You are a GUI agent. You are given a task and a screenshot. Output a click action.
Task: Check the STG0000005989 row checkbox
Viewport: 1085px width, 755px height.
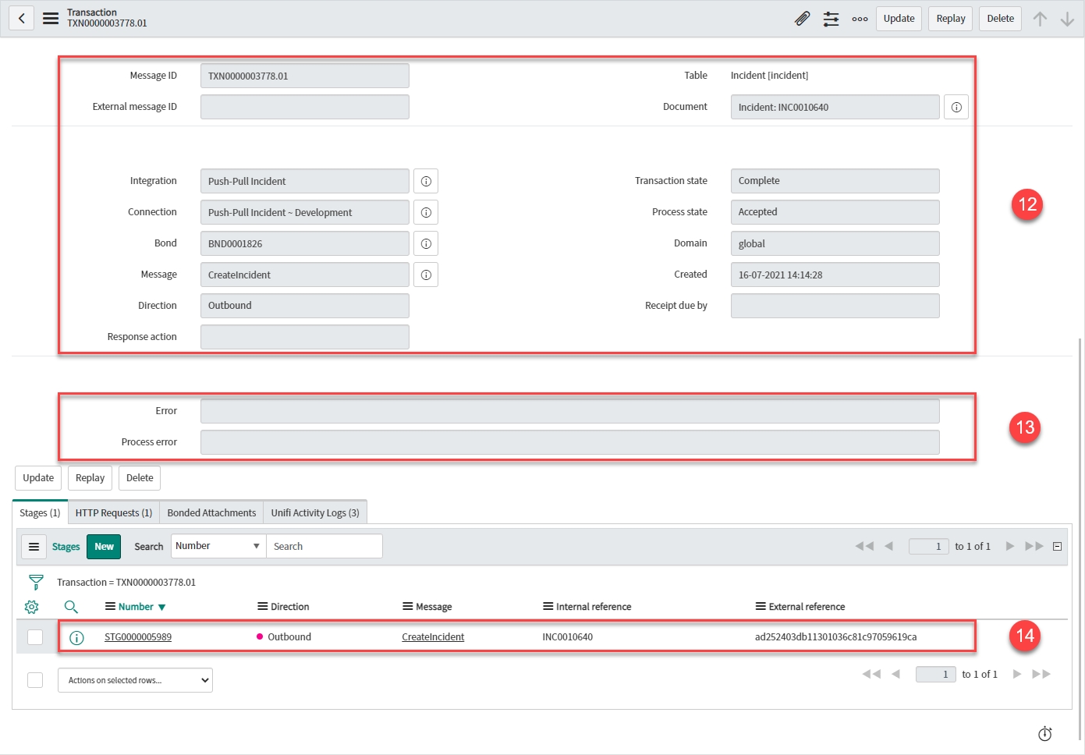pos(35,637)
